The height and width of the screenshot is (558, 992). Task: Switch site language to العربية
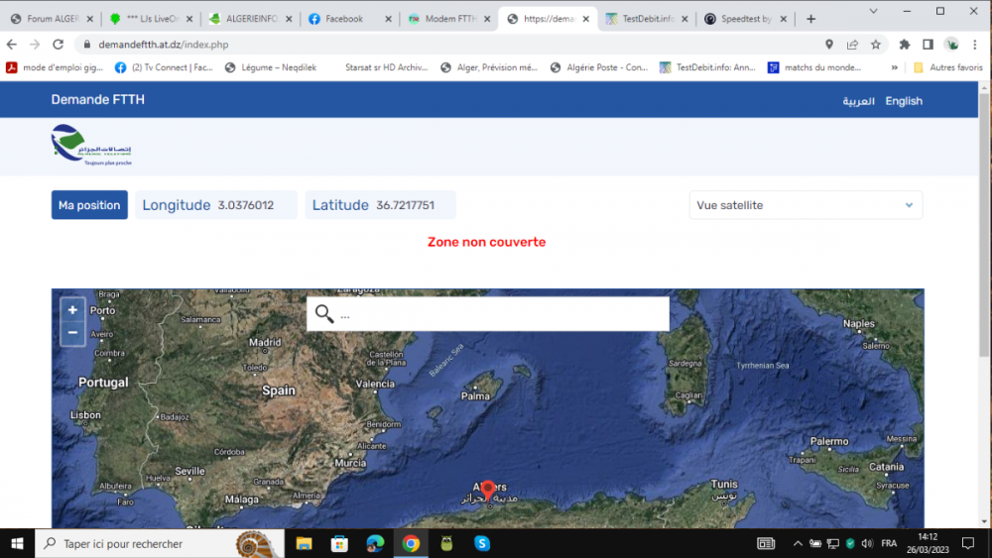click(x=858, y=101)
